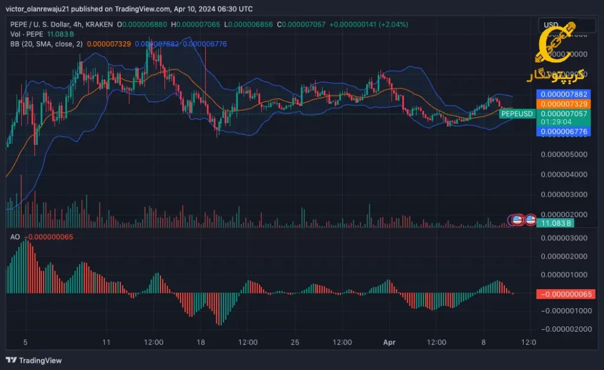Click the +0.000000141 (+2.04%) change text
Viewport: 604px width, 370px height.
[369, 25]
